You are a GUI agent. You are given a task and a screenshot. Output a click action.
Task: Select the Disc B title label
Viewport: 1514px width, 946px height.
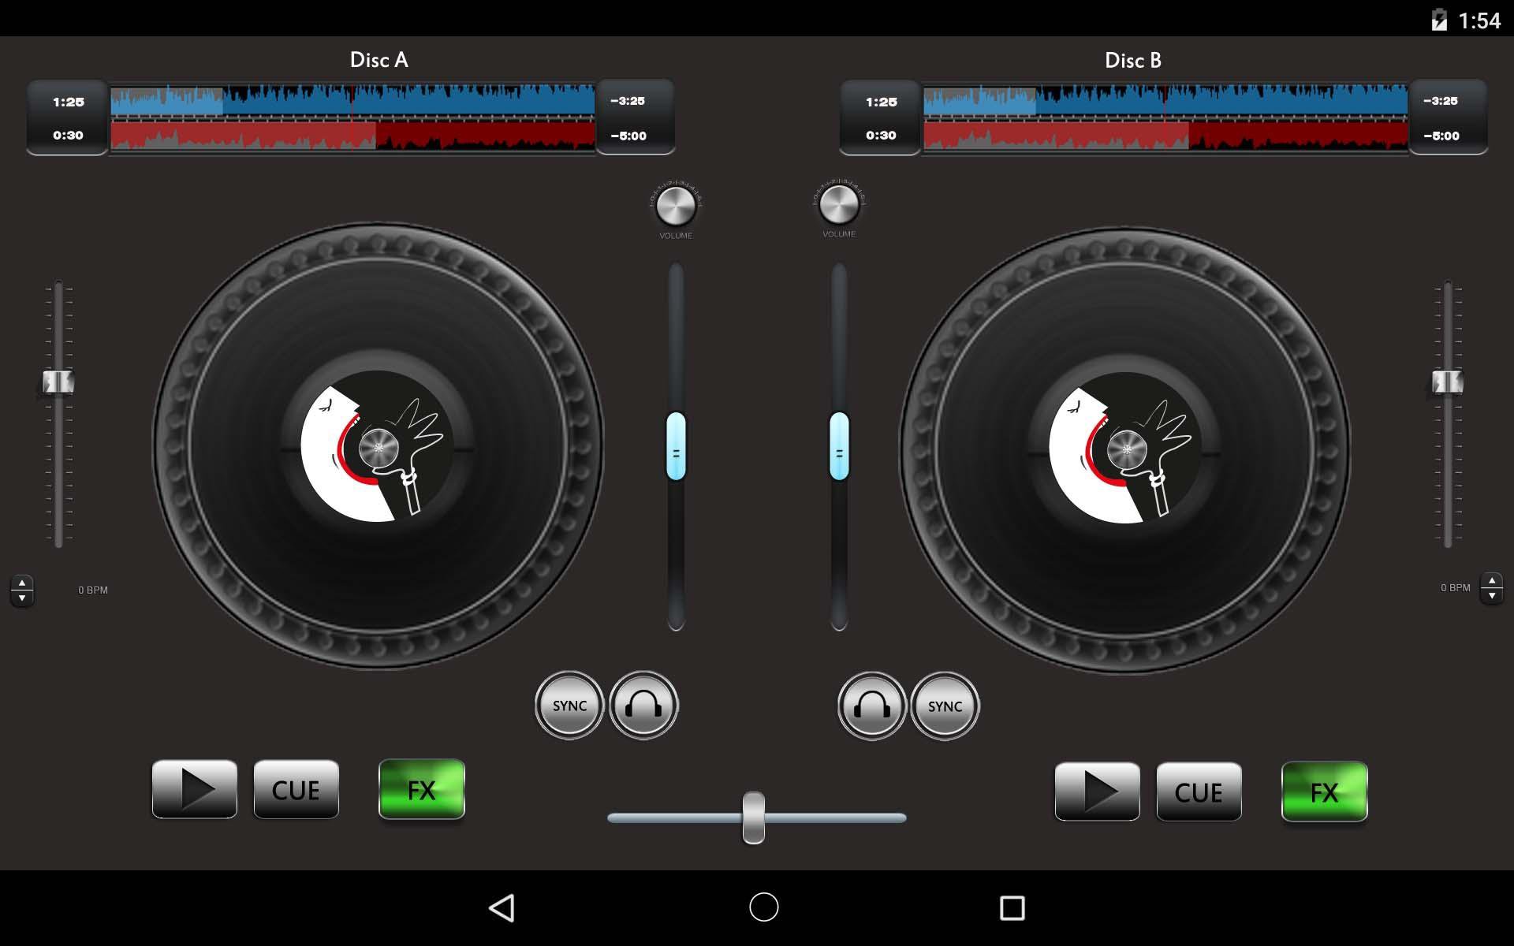pyautogui.click(x=1134, y=60)
